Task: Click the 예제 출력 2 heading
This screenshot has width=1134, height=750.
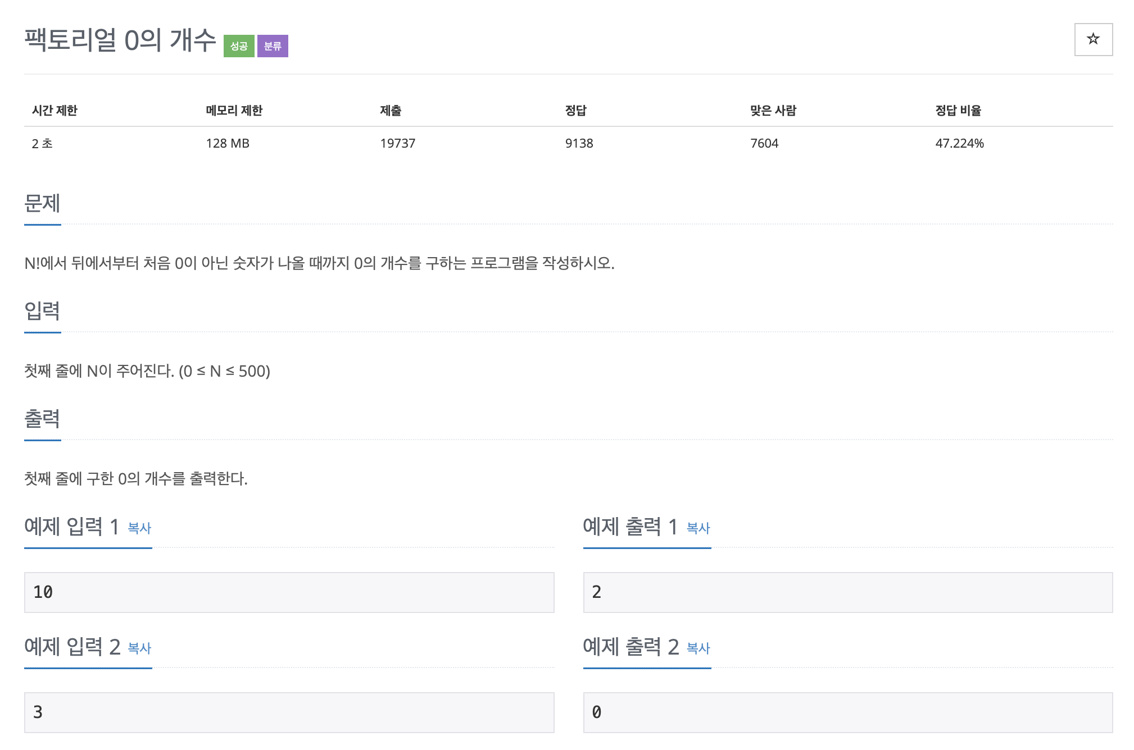Action: coord(630,647)
